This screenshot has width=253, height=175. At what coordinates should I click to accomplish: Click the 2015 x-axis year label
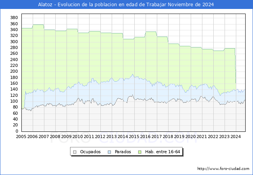[134, 136]
